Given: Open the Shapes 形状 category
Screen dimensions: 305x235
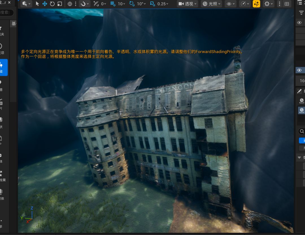Looking at the screenshot, I should (2, 123).
